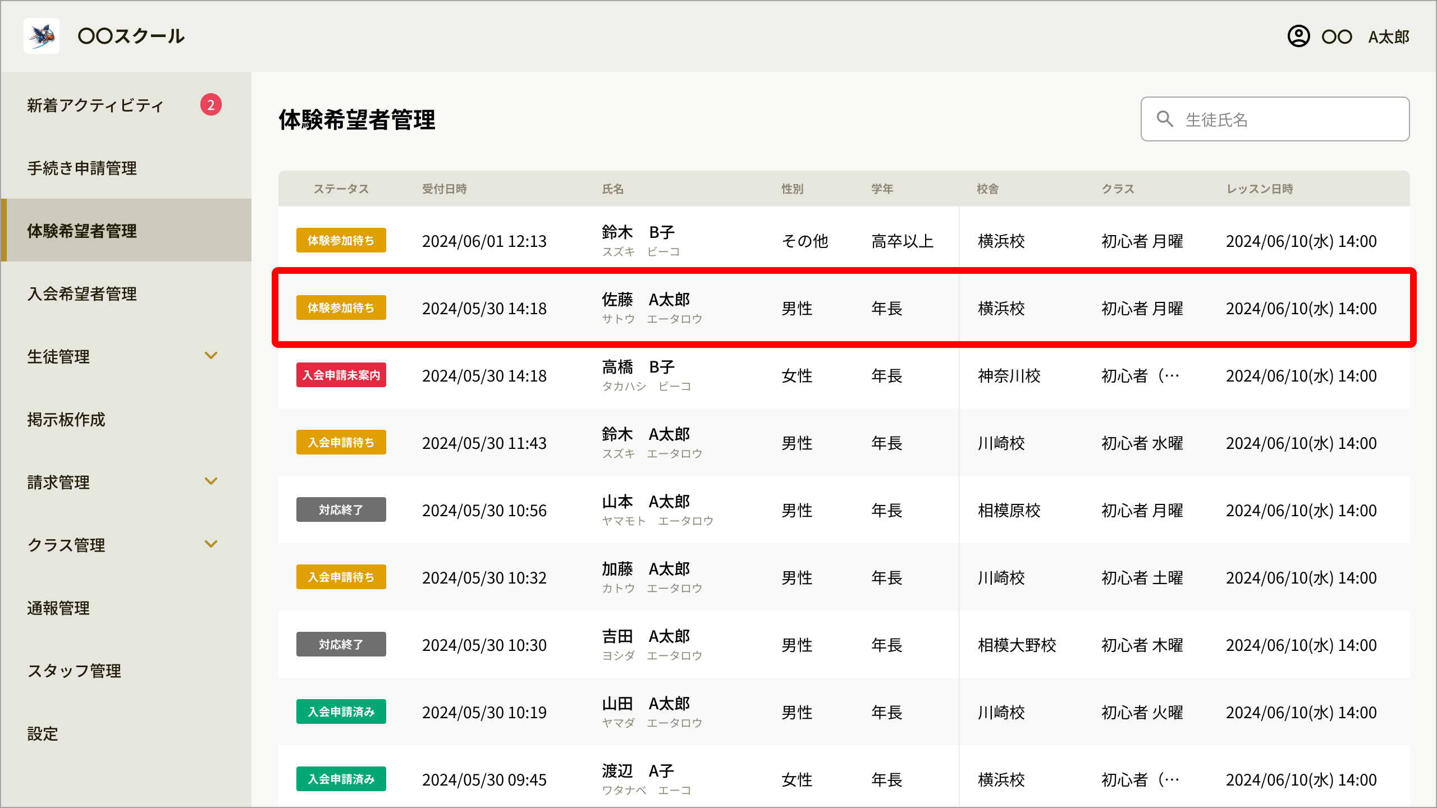Open スタッフ管理 page
This screenshot has width=1437, height=808.
click(126, 671)
